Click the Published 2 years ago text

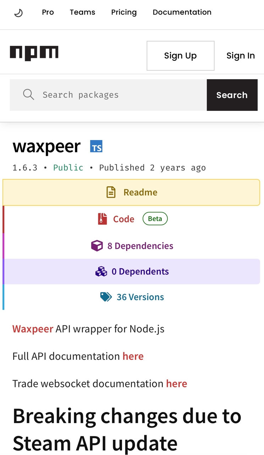(152, 168)
